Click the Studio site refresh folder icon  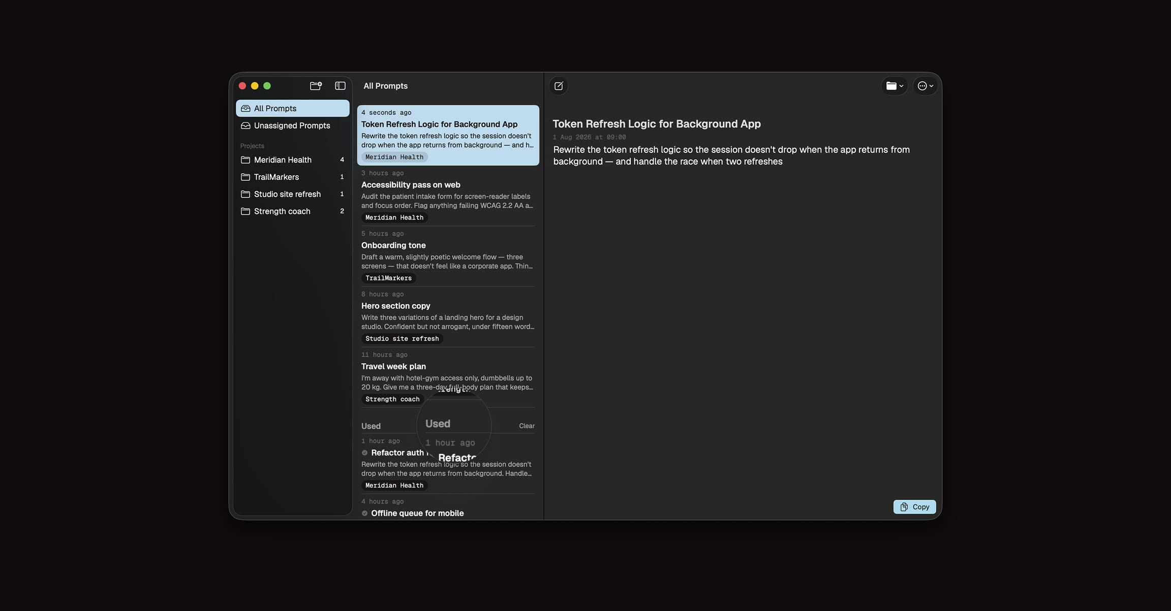pos(245,194)
